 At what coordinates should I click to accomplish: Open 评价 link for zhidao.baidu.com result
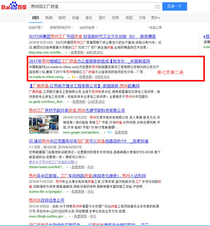coord(90,167)
